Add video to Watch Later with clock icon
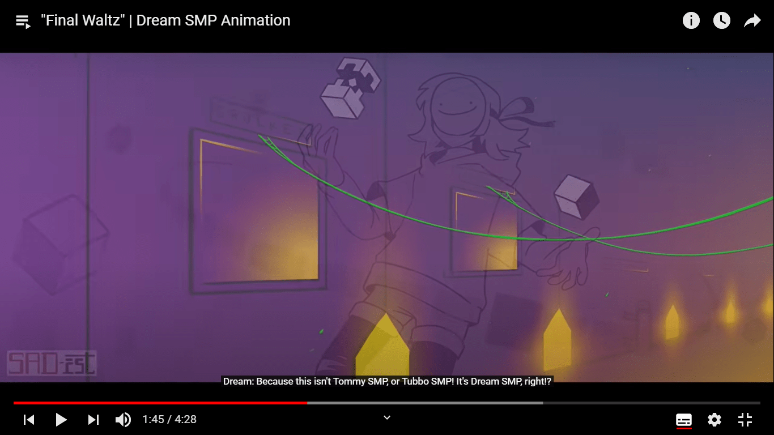Viewport: 774px width, 435px height. [x=721, y=21]
